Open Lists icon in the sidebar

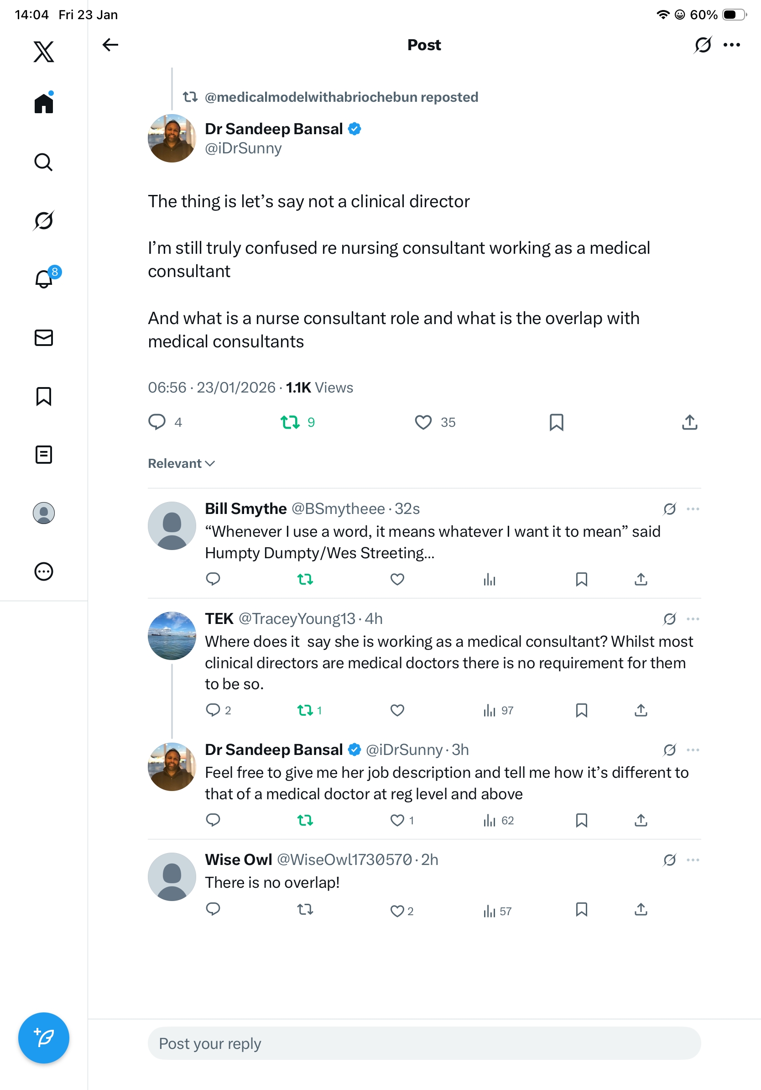pyautogui.click(x=44, y=454)
